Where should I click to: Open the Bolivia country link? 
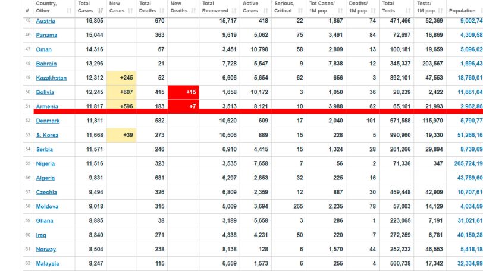[45, 92]
